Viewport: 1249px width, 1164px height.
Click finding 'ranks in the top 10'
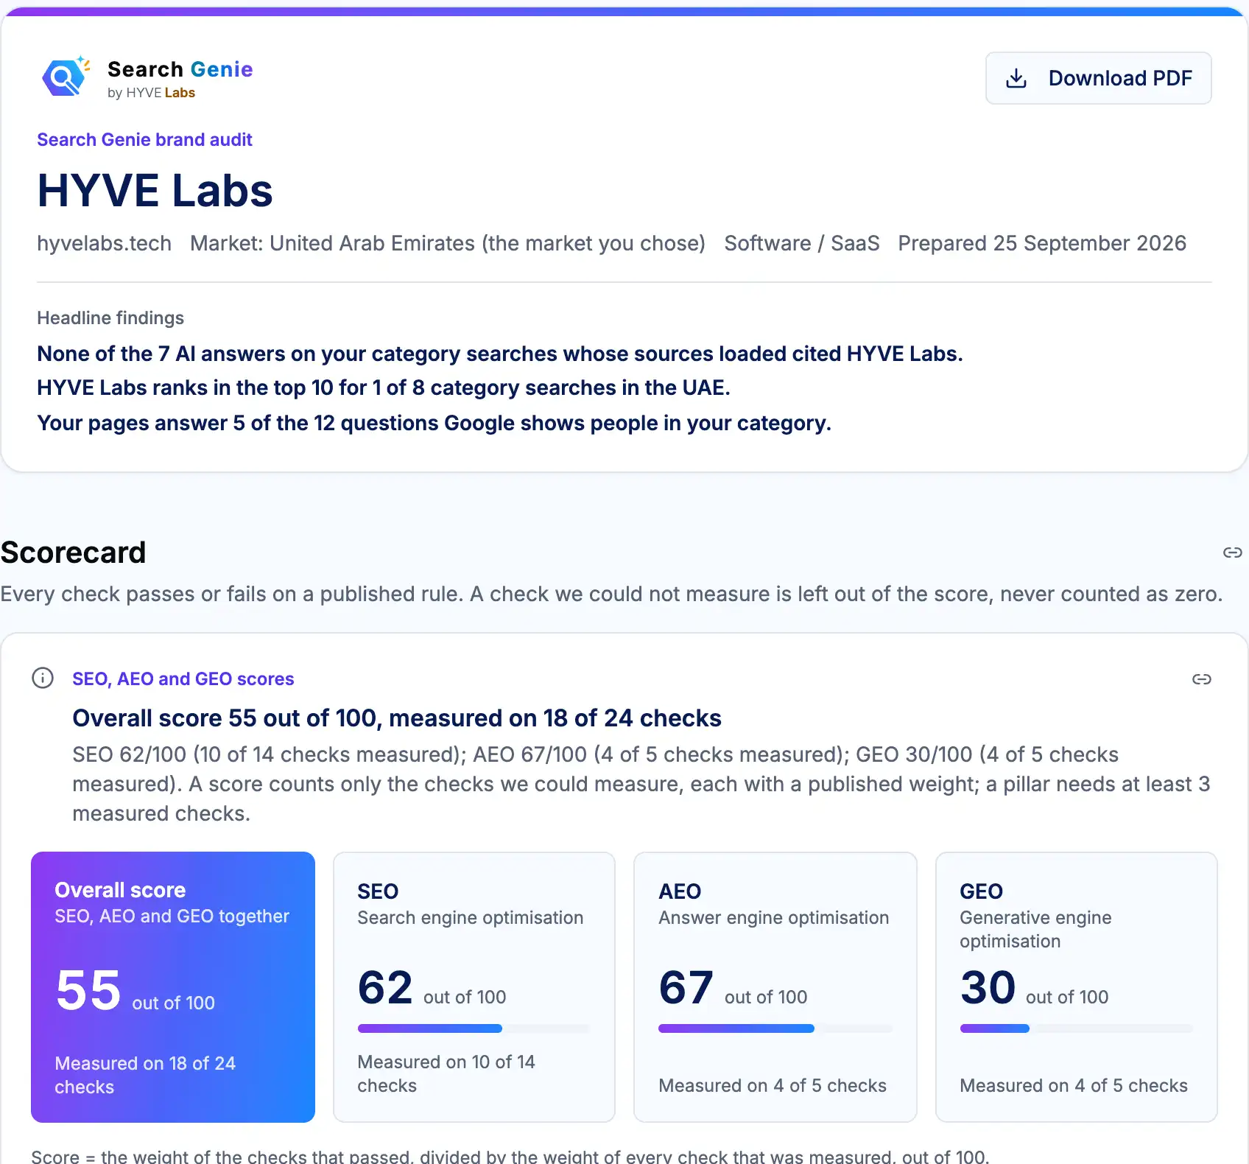[x=384, y=388]
